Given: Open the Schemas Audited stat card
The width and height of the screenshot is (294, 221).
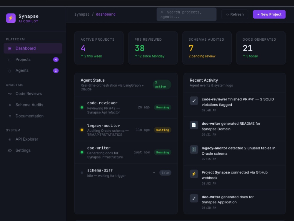Looking at the screenshot, I should coord(207,48).
